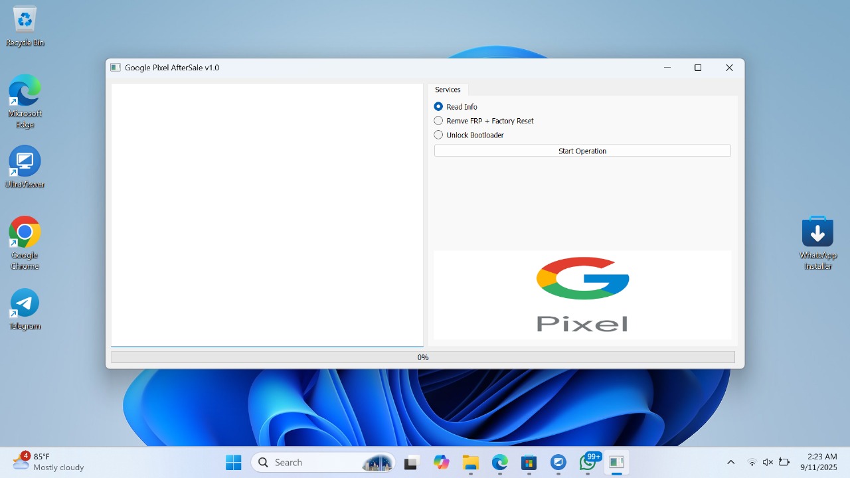850x478 pixels.
Task: Select Remve FRP + Factory Reset option
Action: tap(438, 121)
